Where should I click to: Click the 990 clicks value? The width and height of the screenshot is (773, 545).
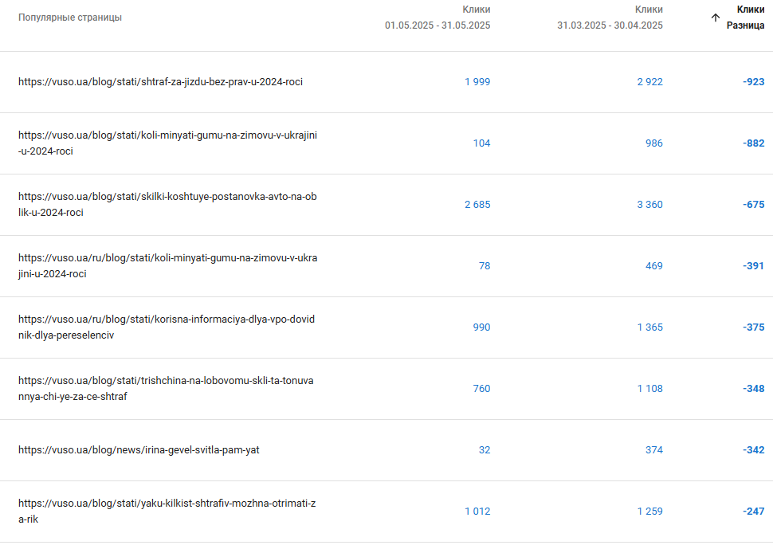pyautogui.click(x=481, y=327)
